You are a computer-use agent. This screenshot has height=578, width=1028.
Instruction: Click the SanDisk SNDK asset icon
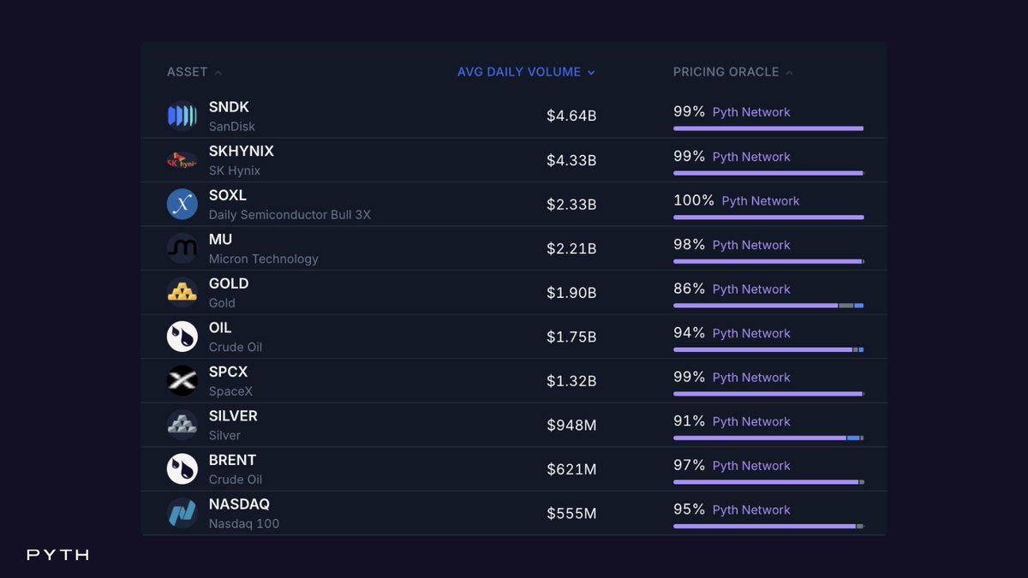click(182, 116)
